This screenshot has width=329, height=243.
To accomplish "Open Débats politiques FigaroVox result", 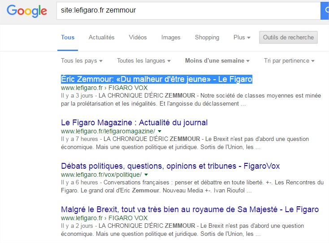I will tap(170, 166).
